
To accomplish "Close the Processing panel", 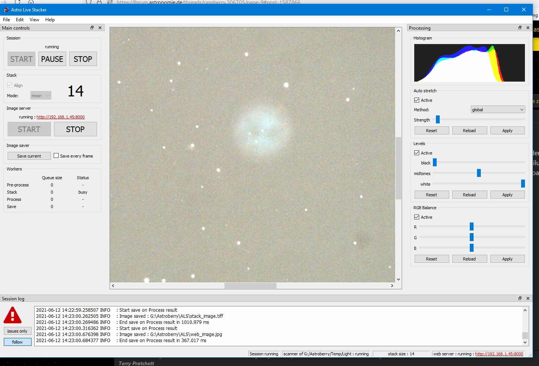I will (x=528, y=28).
